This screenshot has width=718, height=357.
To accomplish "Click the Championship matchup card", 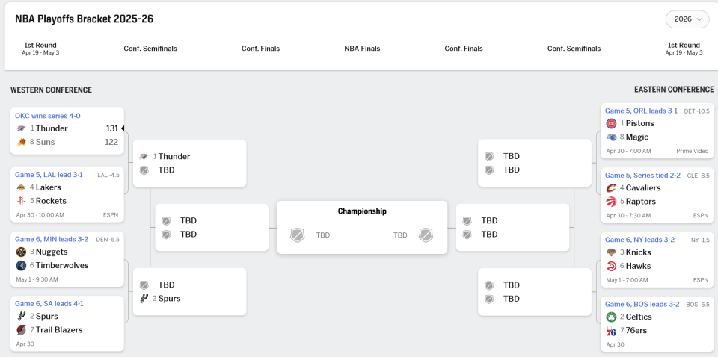I will [x=362, y=228].
